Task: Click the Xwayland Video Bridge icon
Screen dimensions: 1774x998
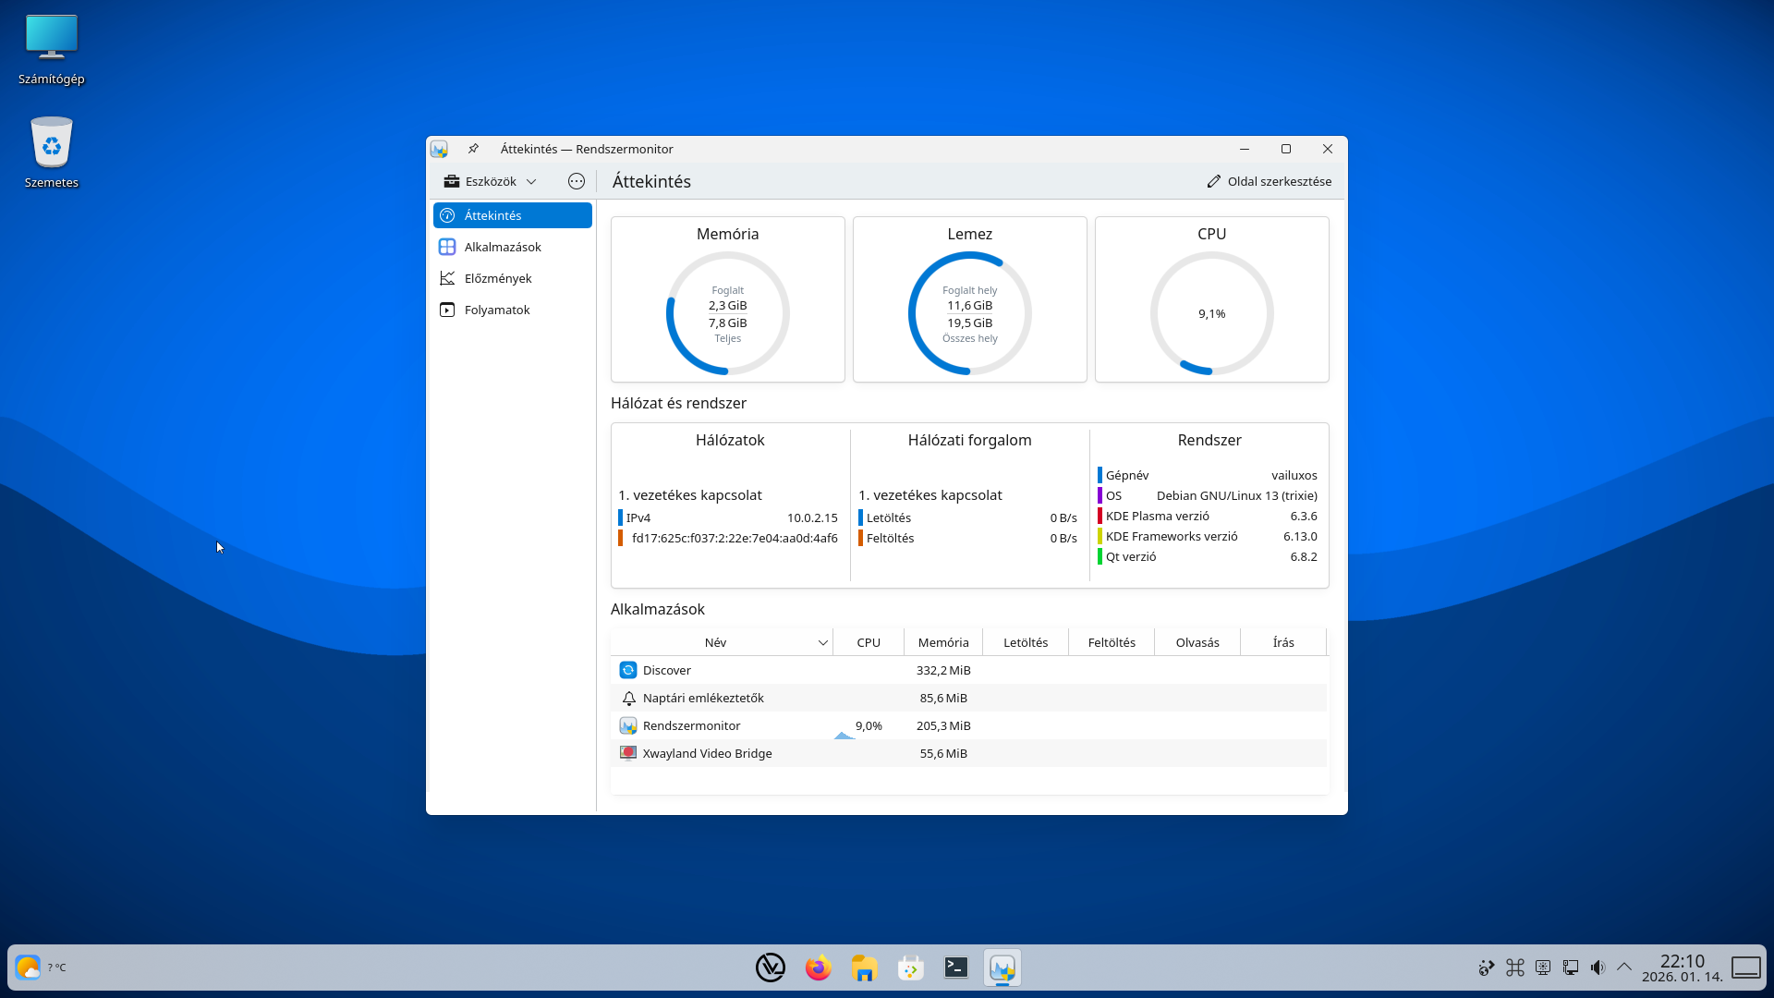Action: [x=628, y=753]
